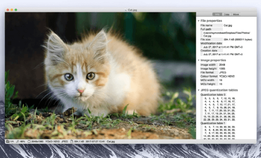This screenshot has height=158, width=261.
Task: Click the Modification date label
Action: 211,43
